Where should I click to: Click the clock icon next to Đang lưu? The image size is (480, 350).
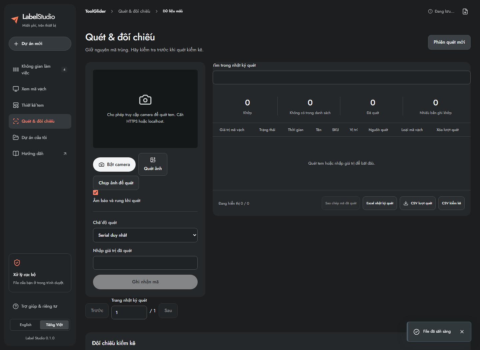(x=430, y=11)
